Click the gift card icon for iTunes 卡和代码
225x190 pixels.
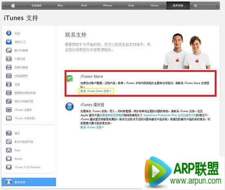(x=9, y=118)
